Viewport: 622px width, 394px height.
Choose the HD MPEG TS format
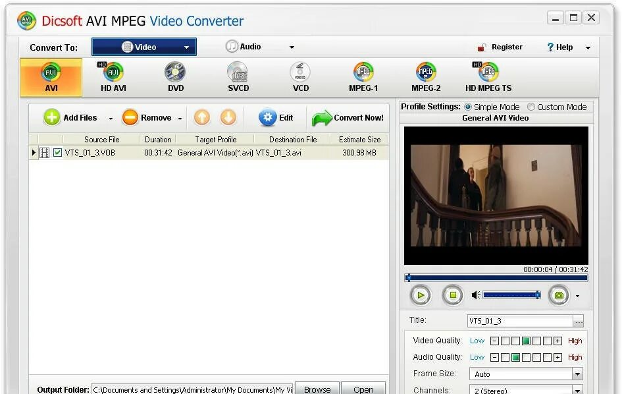[488, 78]
